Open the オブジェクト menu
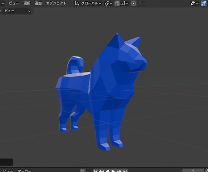 coord(56,3)
